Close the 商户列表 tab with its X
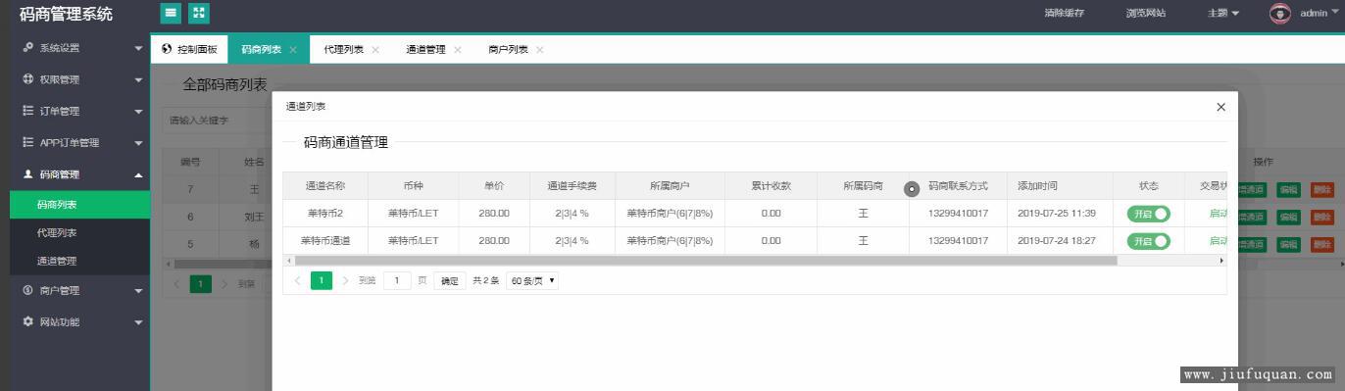Image resolution: width=1345 pixels, height=391 pixels. 539,49
